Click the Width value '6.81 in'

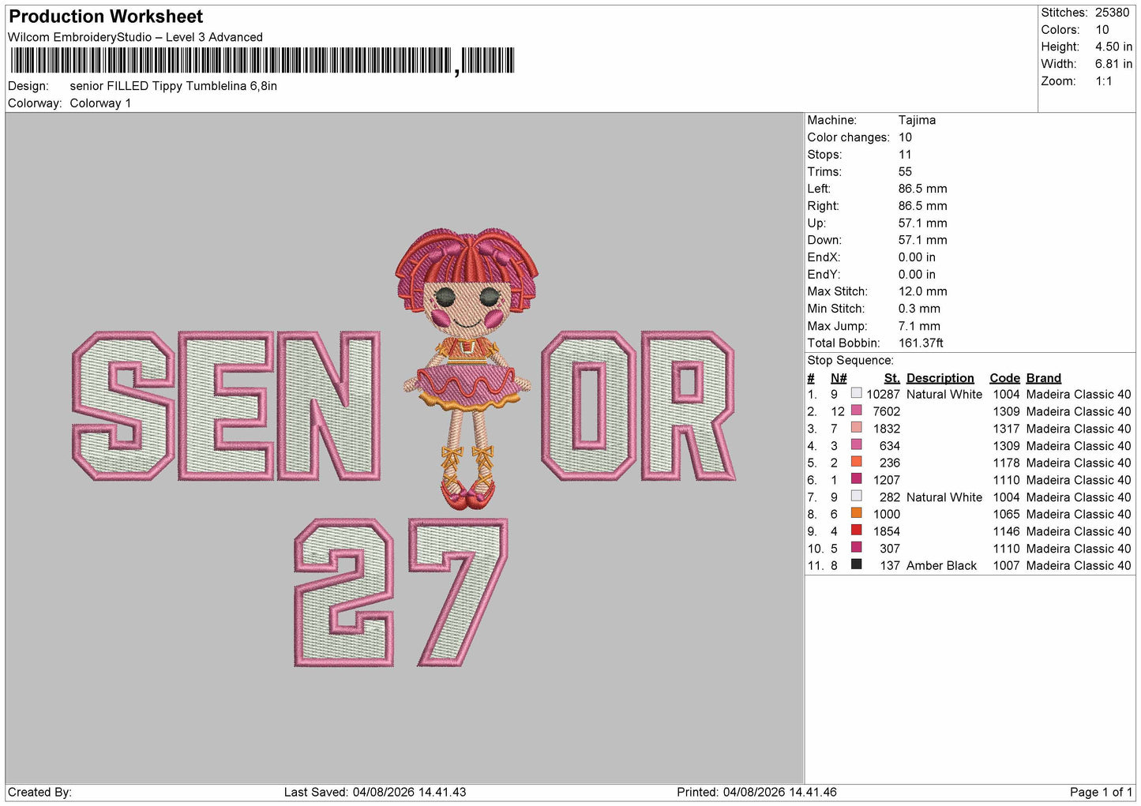(1113, 64)
